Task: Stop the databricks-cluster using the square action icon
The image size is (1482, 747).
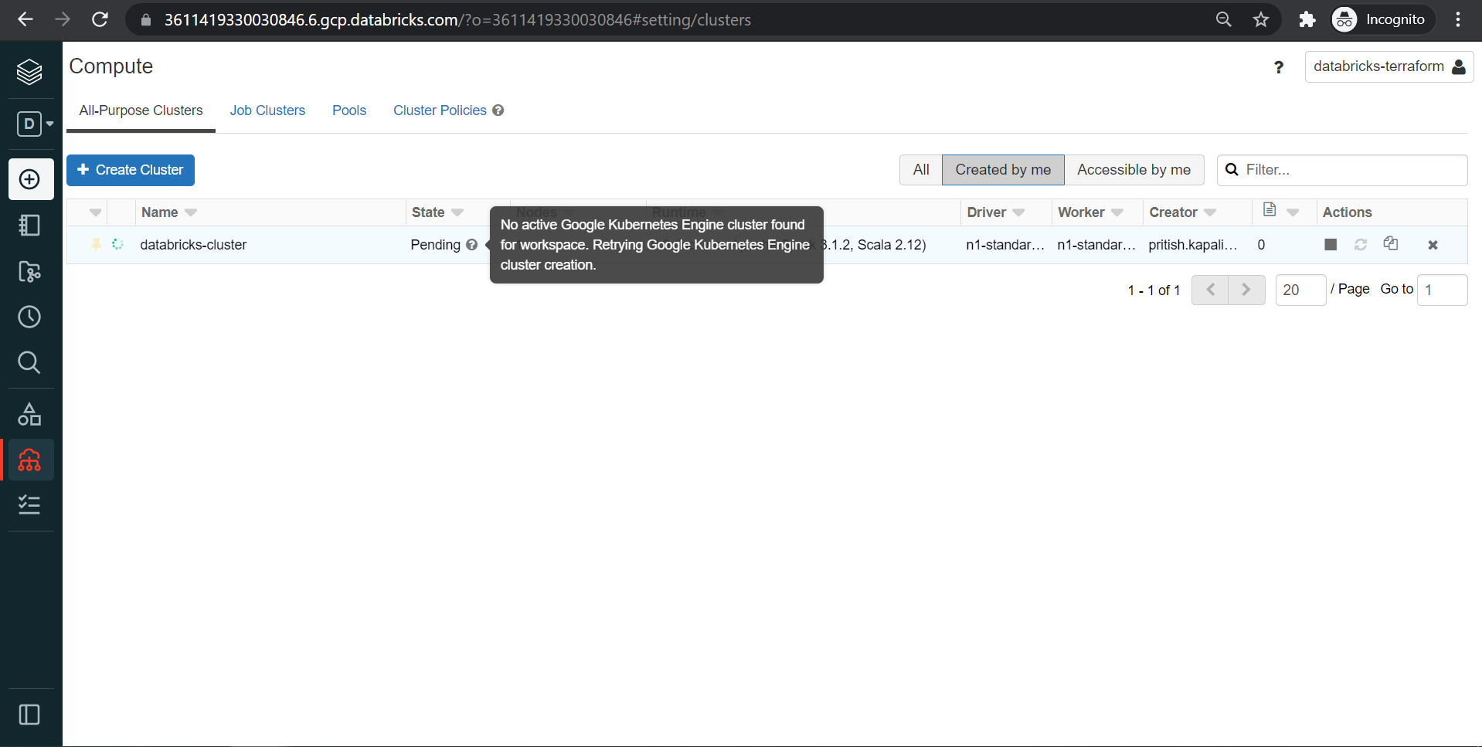Action: click(1330, 244)
